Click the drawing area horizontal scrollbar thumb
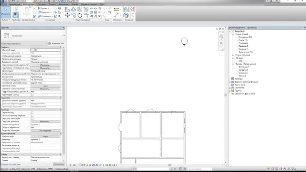This screenshot has height=172, width=306. [x=170, y=165]
